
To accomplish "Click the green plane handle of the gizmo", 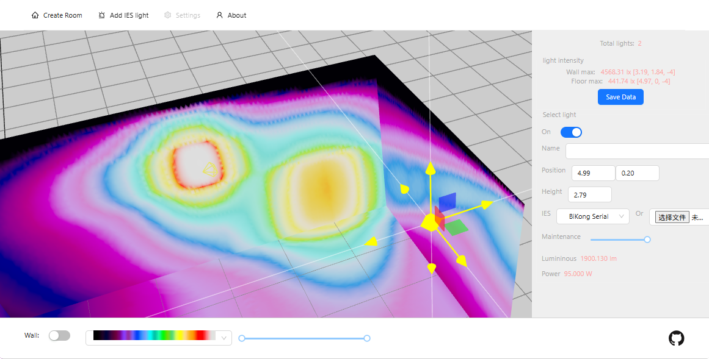I will 456,227.
